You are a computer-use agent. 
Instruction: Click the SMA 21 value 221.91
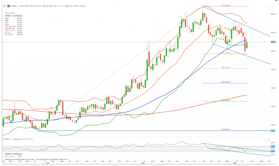point(19,30)
